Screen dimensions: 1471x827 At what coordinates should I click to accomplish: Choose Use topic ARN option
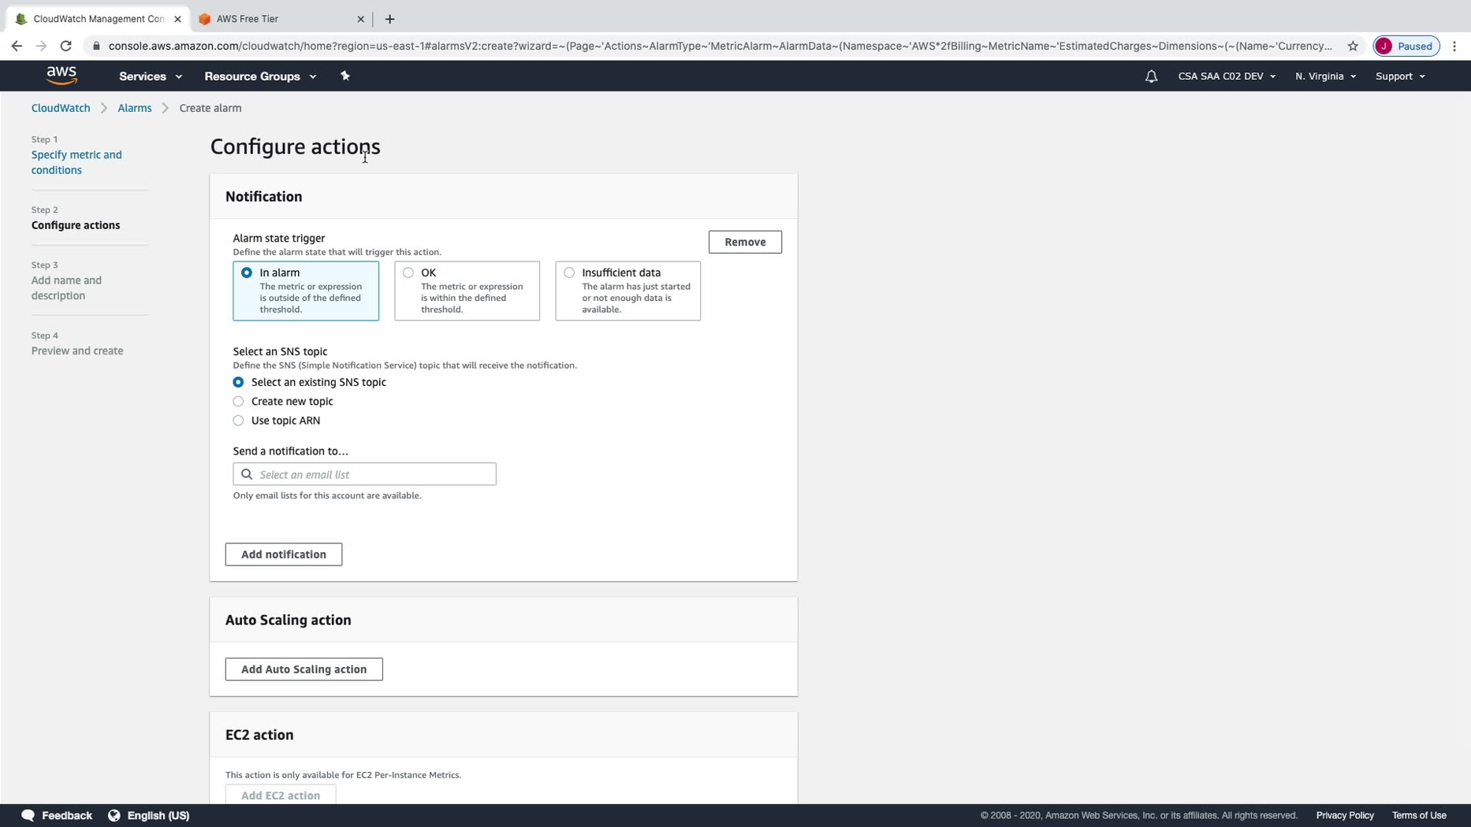238,421
